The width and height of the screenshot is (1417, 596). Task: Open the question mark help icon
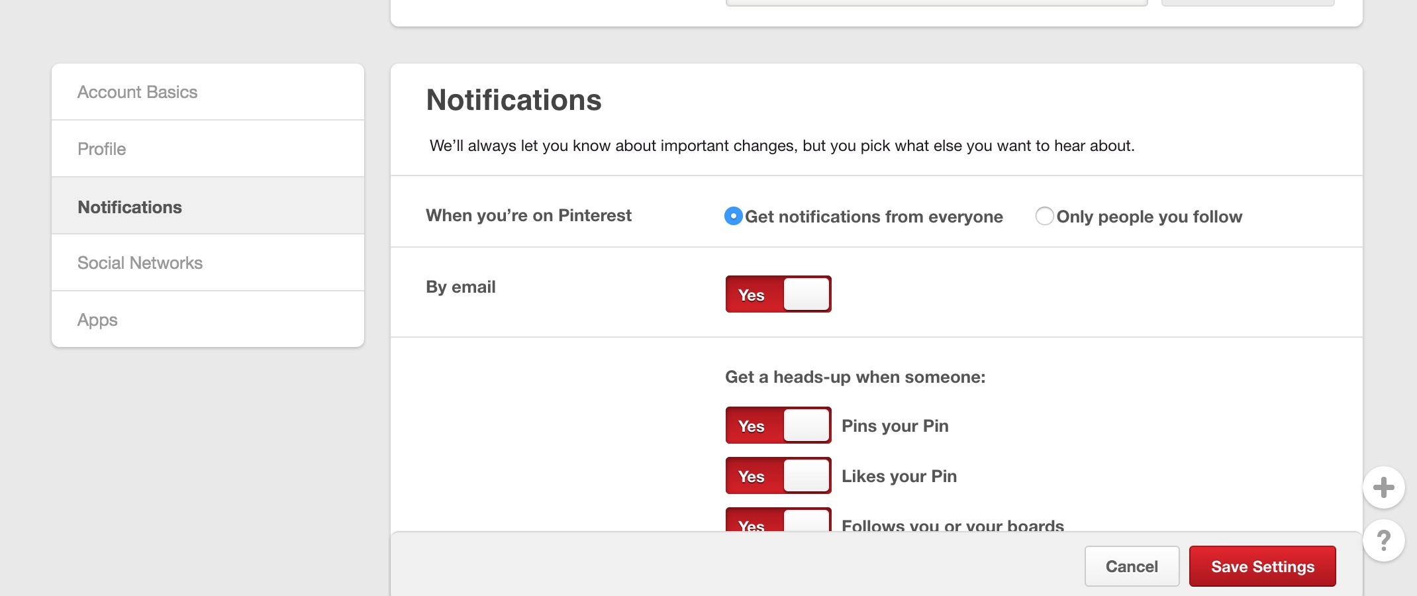tap(1383, 540)
